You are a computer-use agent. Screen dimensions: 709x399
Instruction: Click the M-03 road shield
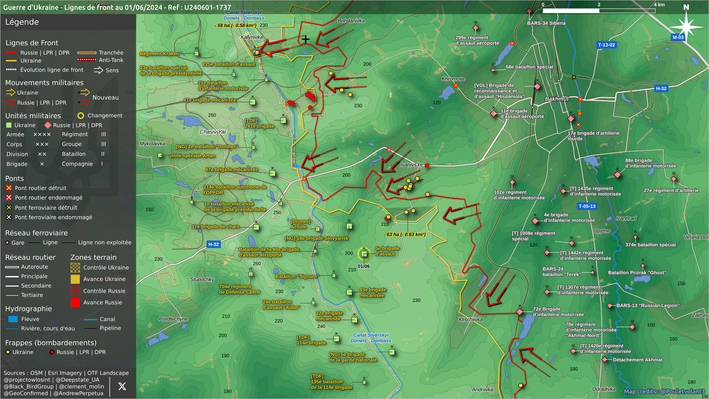[x=678, y=37]
